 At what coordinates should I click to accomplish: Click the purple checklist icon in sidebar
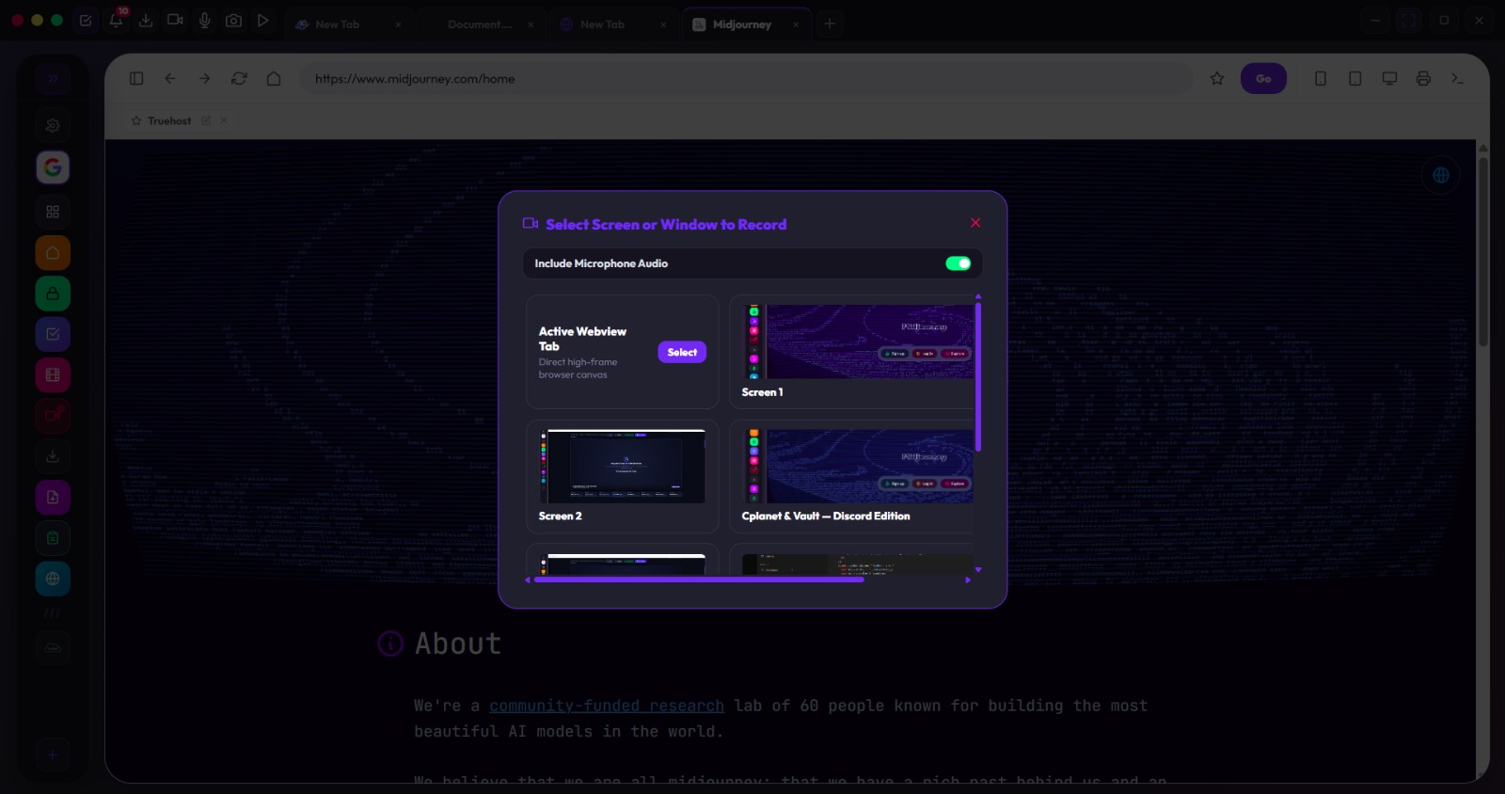[53, 334]
